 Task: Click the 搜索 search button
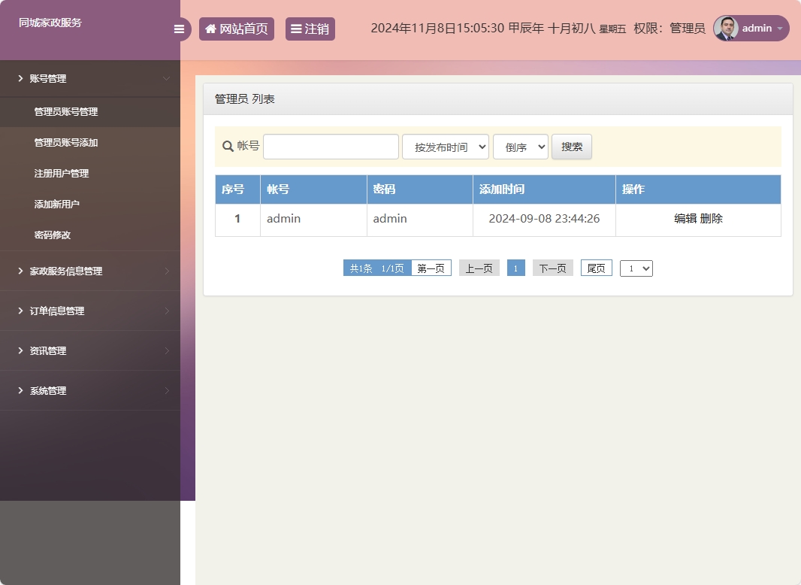571,146
